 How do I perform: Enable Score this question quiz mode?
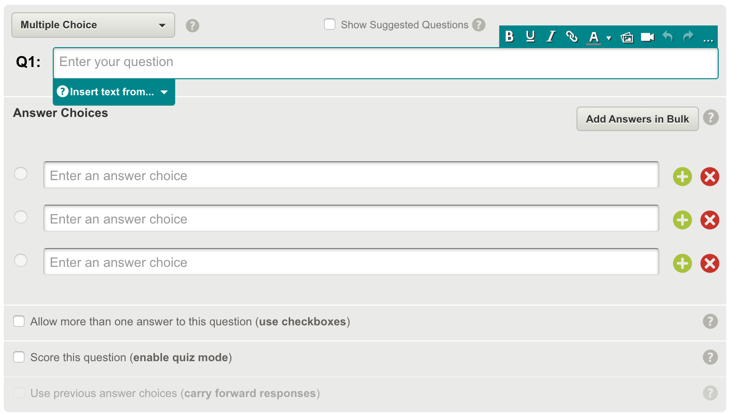[x=19, y=357]
